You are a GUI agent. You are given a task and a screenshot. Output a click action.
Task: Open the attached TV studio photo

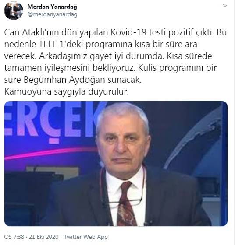(116, 164)
